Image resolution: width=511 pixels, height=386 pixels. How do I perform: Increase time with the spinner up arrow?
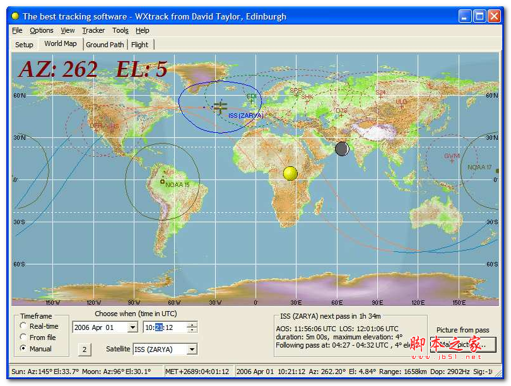tap(192, 325)
